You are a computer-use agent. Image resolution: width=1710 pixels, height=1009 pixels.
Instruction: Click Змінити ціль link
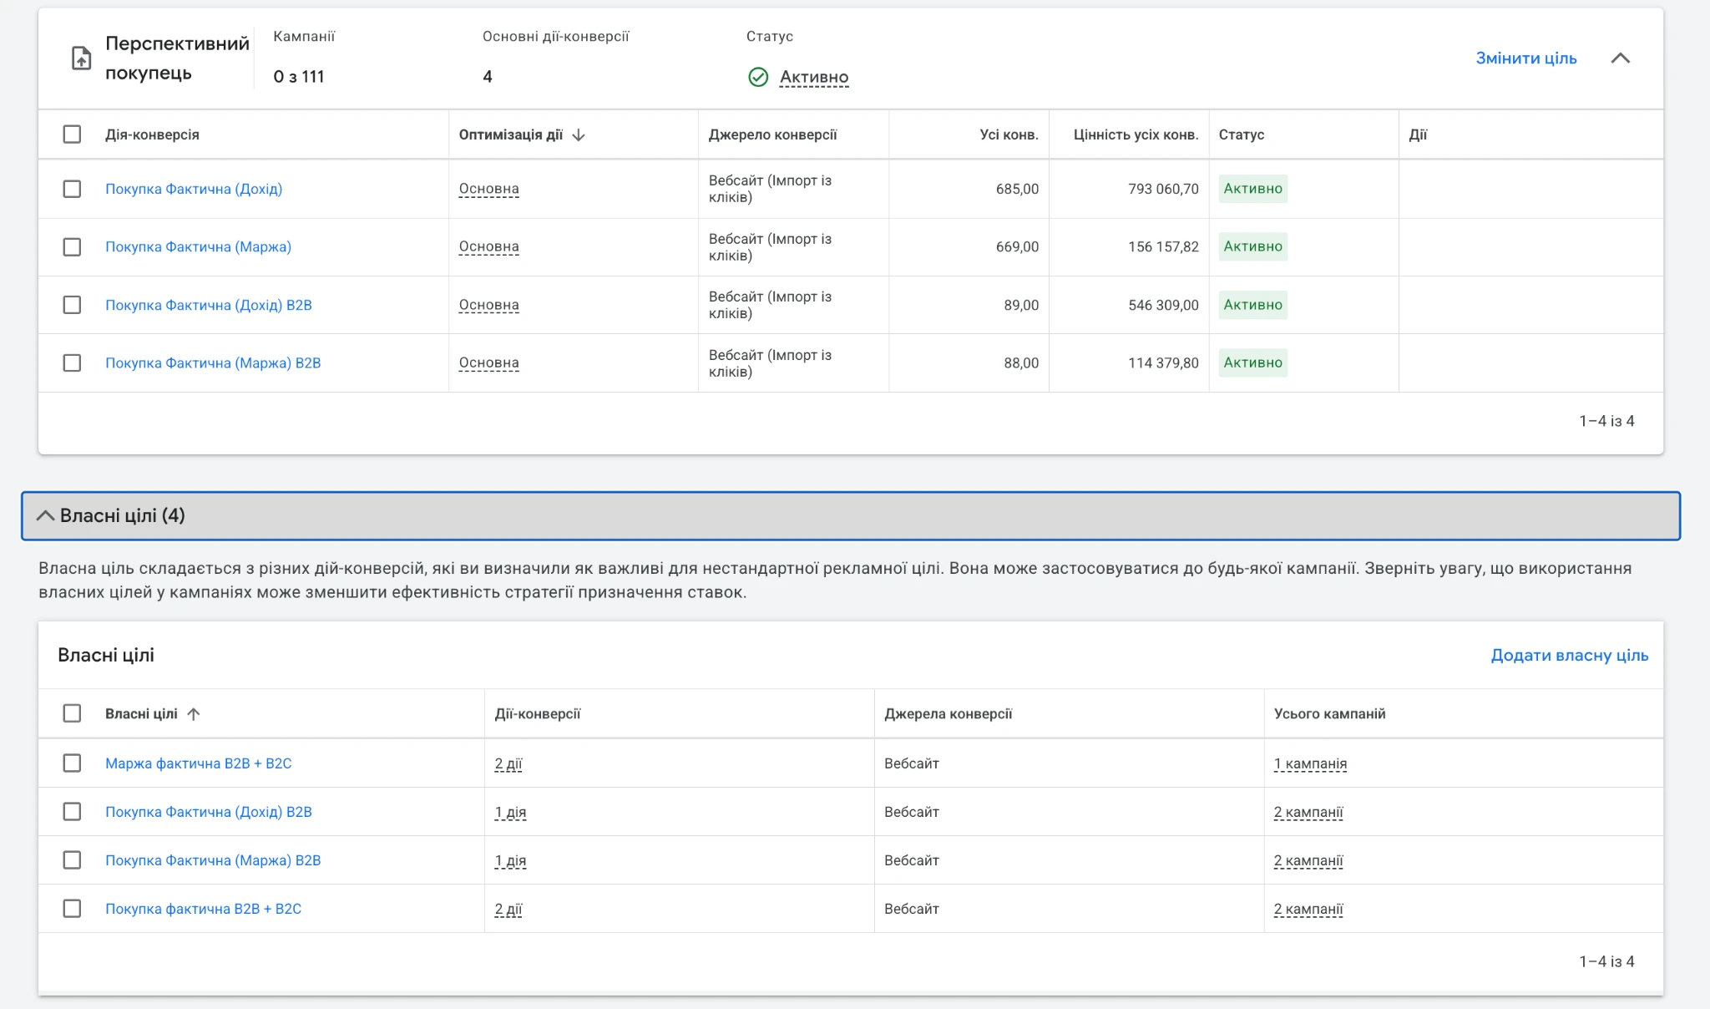coord(1526,58)
